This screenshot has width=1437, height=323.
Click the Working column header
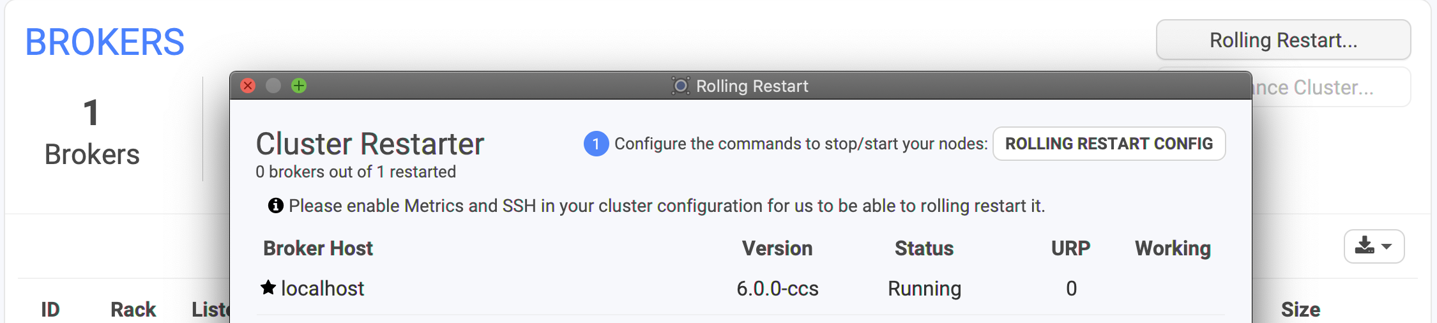pyautogui.click(x=1173, y=248)
